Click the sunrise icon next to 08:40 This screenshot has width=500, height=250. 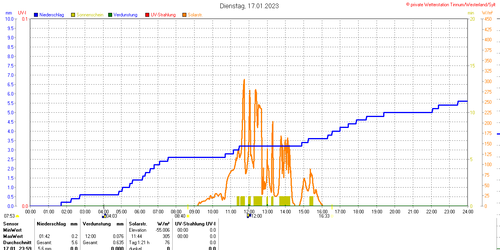tap(188, 216)
